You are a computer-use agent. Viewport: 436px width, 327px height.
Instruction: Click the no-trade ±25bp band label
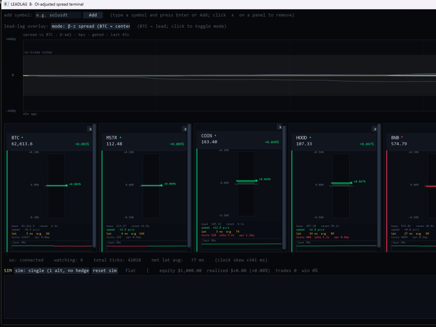(38, 52)
